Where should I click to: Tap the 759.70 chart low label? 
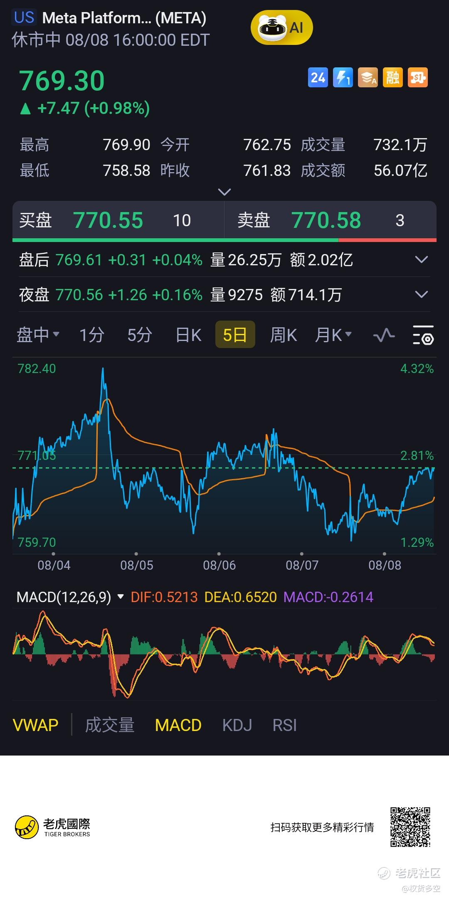click(x=37, y=542)
